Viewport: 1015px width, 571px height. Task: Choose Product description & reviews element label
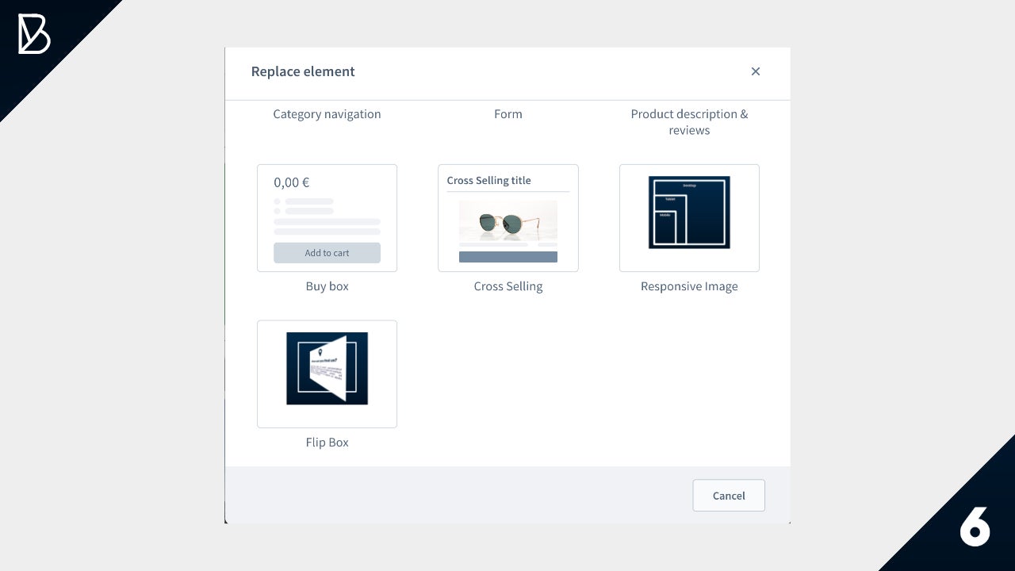(x=688, y=122)
